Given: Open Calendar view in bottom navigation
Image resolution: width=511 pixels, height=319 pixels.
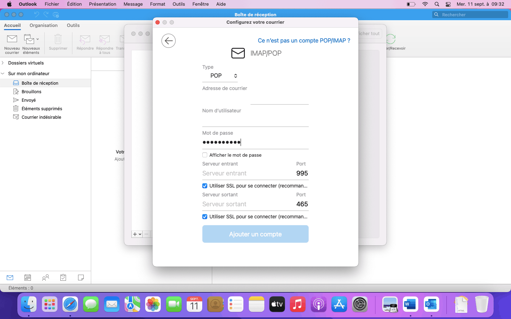Looking at the screenshot, I should click(28, 278).
